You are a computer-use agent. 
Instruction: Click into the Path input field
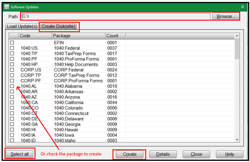(x=115, y=16)
